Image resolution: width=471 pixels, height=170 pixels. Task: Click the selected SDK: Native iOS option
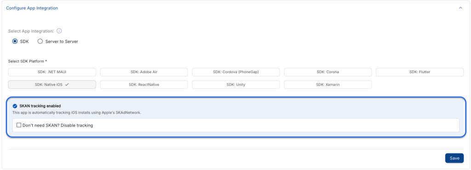pos(52,85)
